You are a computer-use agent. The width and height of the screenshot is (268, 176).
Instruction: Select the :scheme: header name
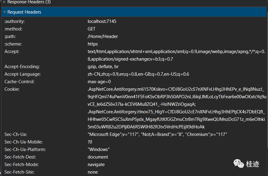pos(13,44)
